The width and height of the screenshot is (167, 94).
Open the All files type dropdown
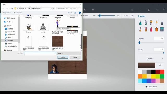point(69,54)
